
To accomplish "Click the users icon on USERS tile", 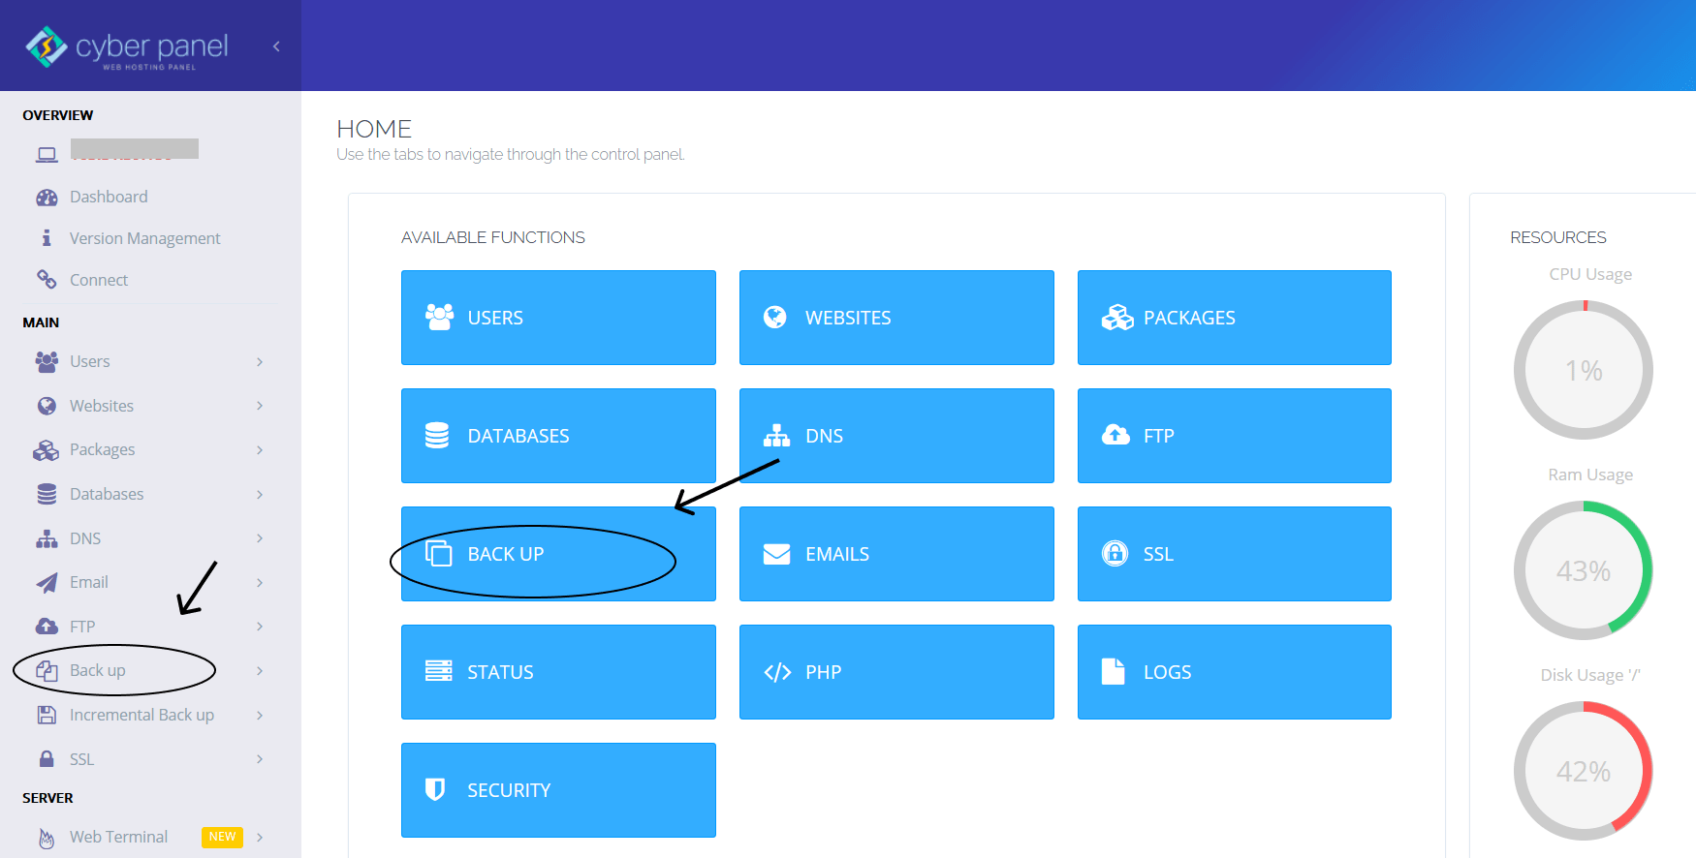I will click(x=439, y=317).
